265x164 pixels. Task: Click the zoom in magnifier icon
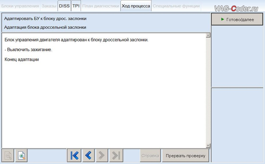click(22, 155)
